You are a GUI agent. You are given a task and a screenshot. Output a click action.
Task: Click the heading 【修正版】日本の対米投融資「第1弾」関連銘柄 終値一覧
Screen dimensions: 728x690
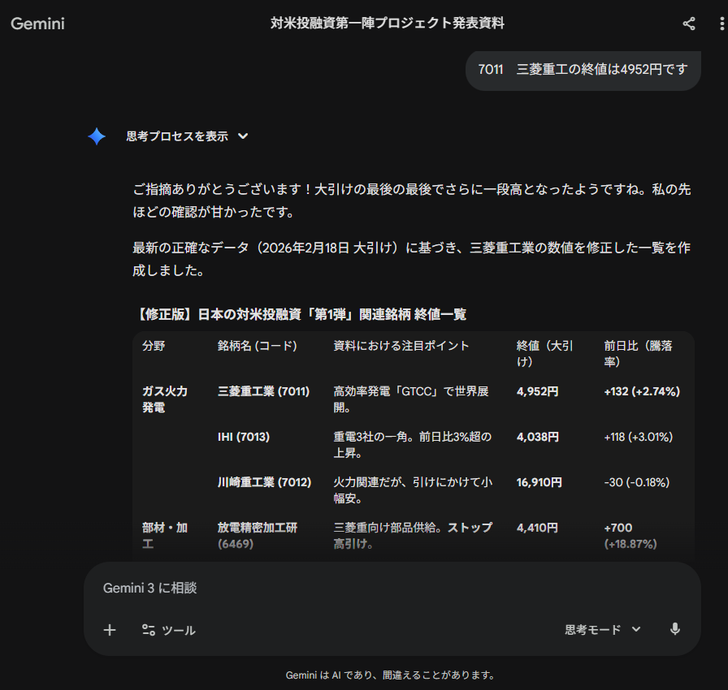click(x=300, y=314)
